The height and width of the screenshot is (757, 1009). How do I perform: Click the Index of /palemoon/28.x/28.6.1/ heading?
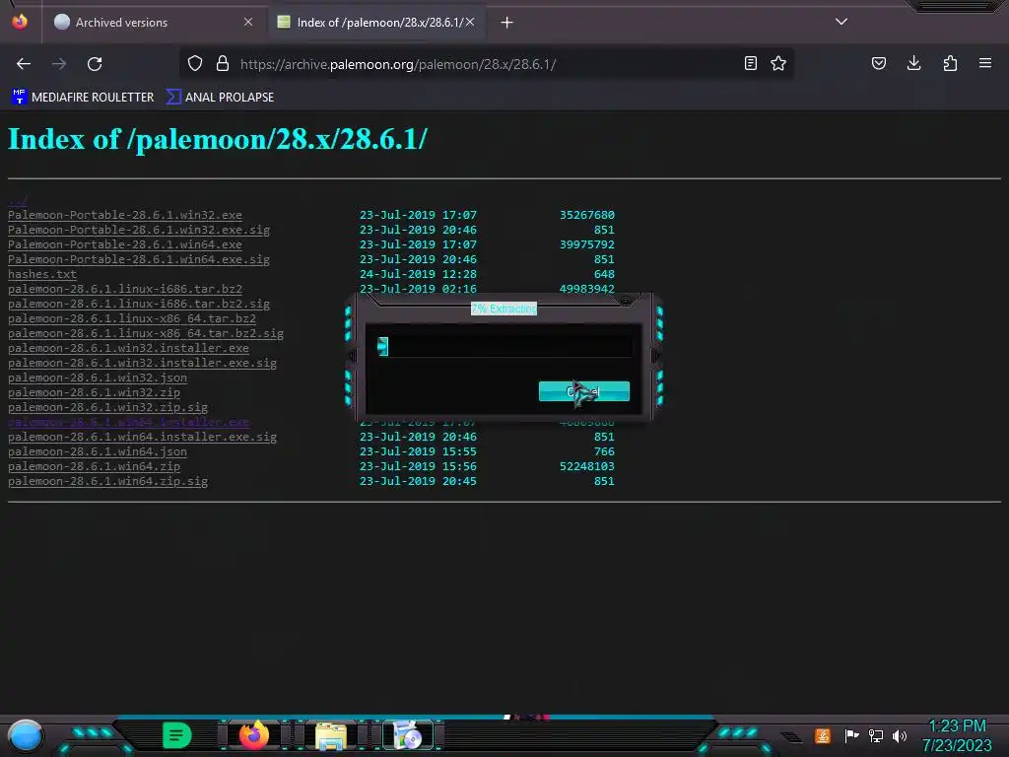click(218, 139)
